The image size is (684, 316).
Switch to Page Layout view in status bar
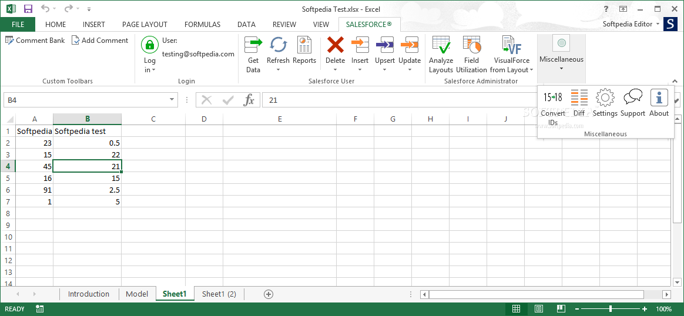tap(539, 309)
